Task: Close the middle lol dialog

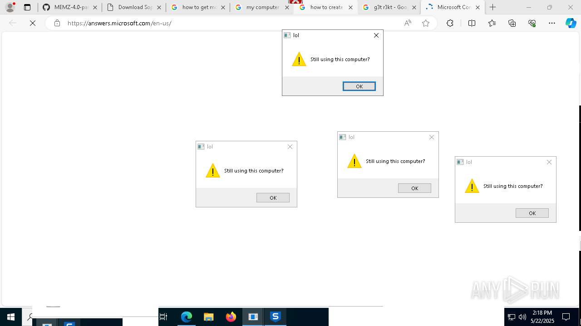Action: [432, 137]
